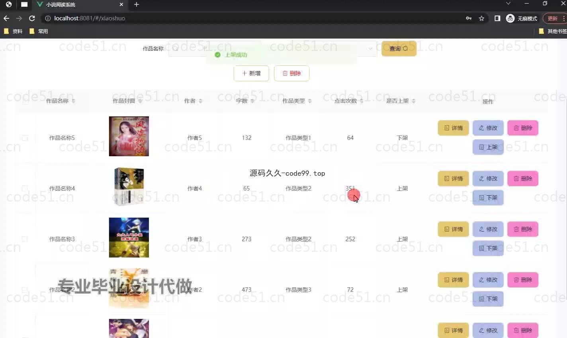The width and height of the screenshot is (567, 338).
Task: Open cover thumbnail of 作品名称3
Action: tap(129, 238)
